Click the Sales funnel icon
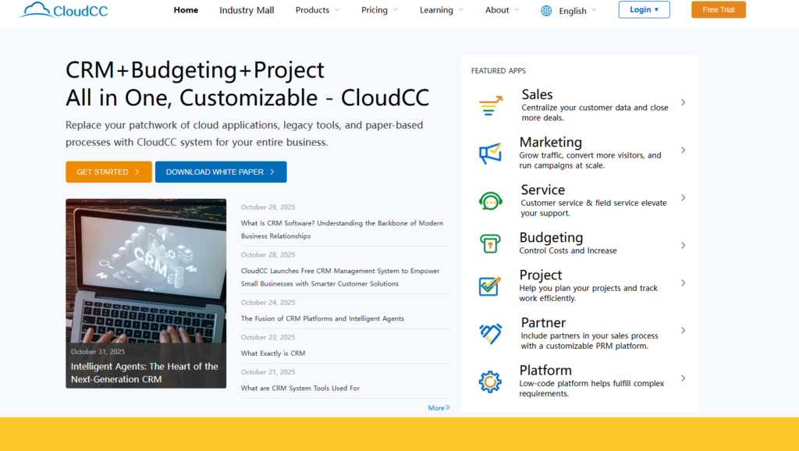 click(490, 107)
